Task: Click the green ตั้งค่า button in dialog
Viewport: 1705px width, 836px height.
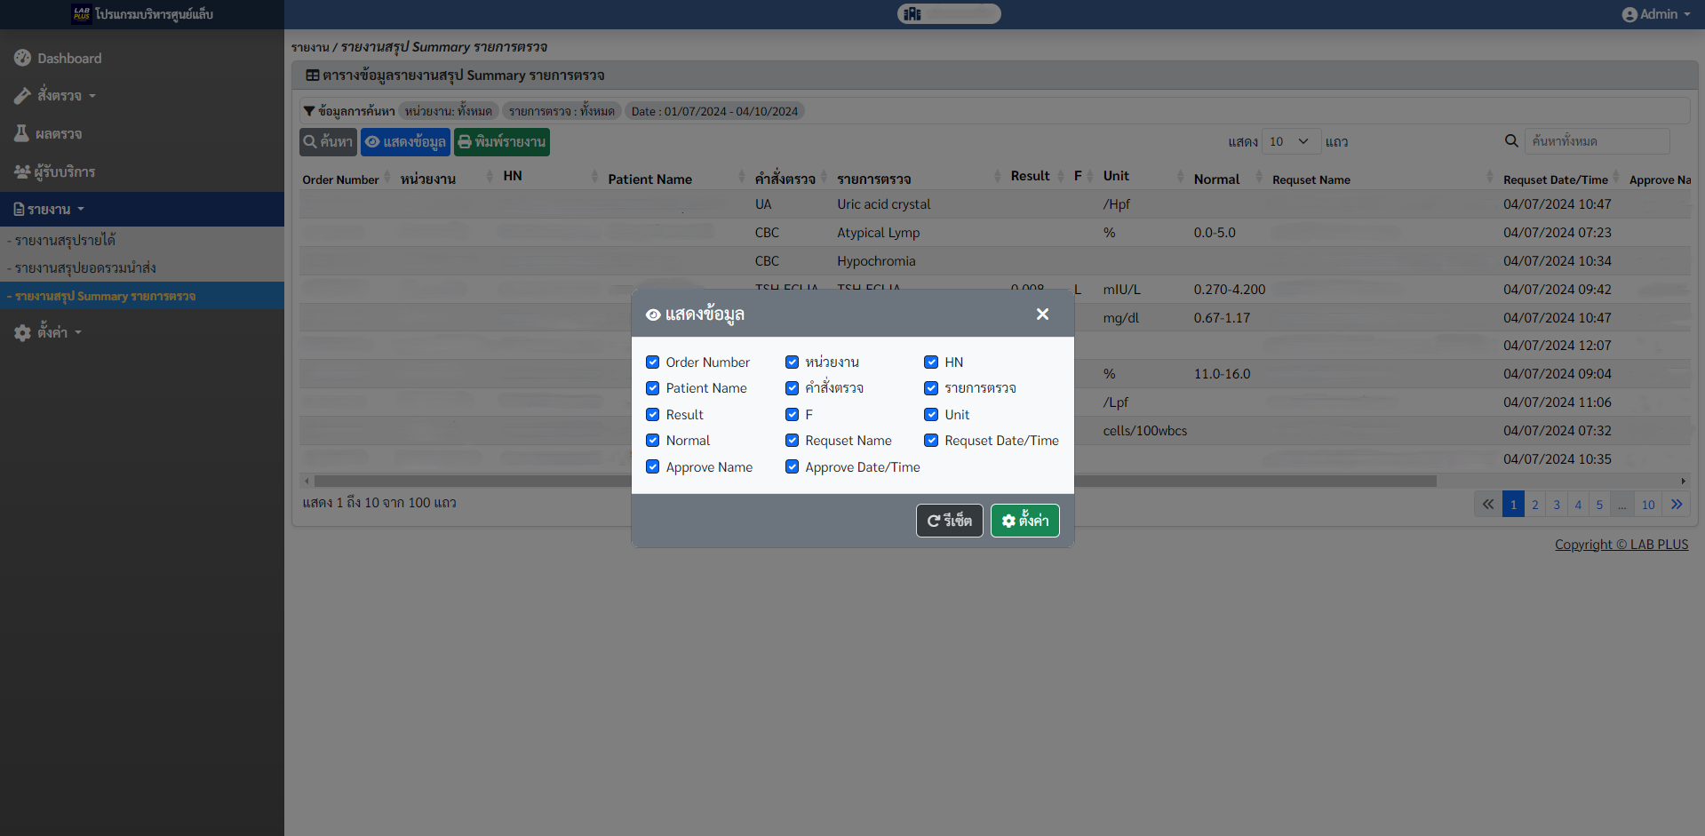Action: click(x=1024, y=521)
